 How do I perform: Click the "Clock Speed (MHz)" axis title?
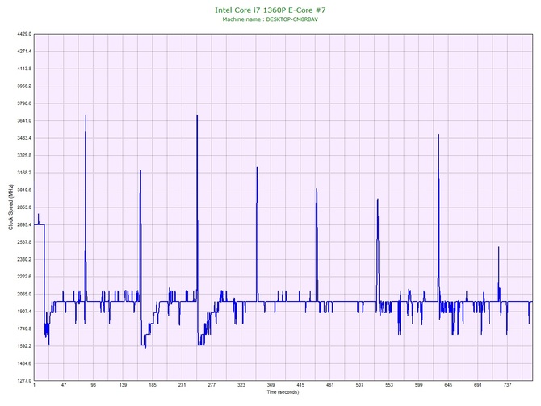coord(10,207)
